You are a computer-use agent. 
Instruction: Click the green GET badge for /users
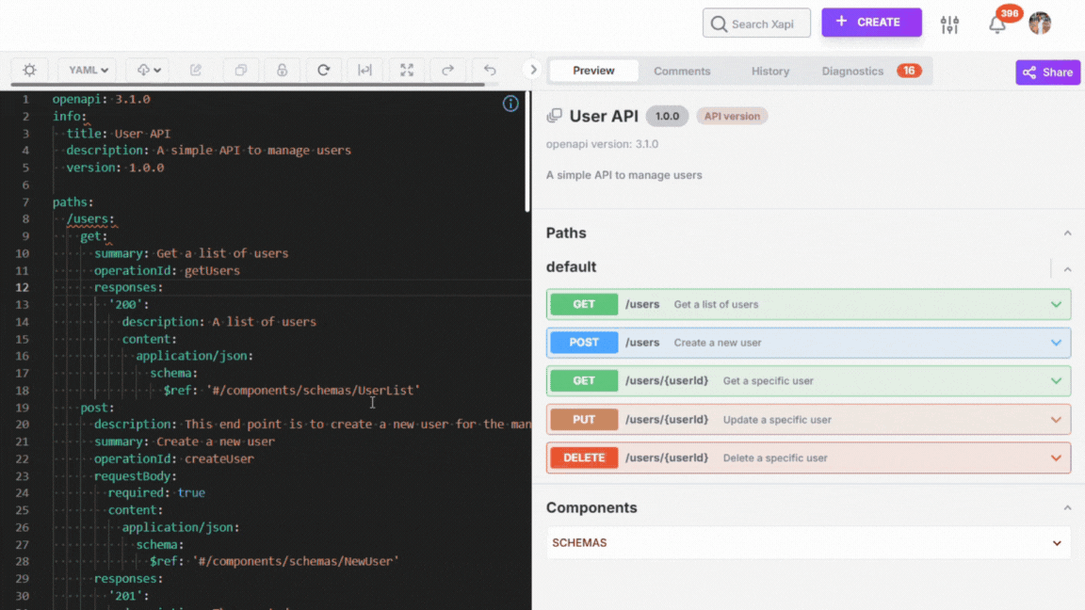[584, 304]
